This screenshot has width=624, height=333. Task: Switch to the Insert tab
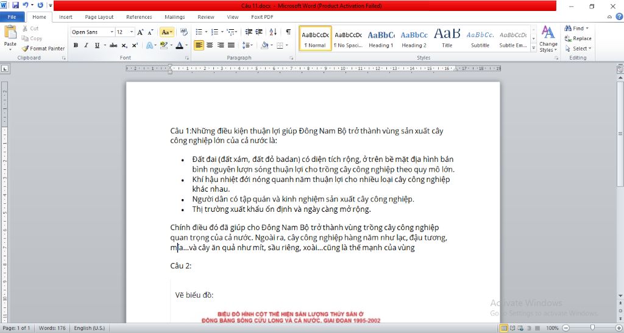pos(66,17)
